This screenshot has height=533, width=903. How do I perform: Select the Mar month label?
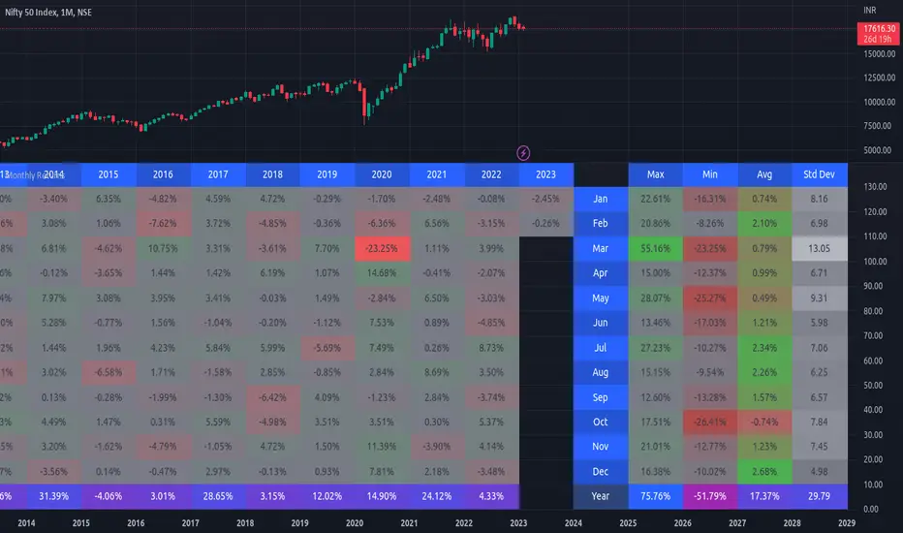click(601, 248)
